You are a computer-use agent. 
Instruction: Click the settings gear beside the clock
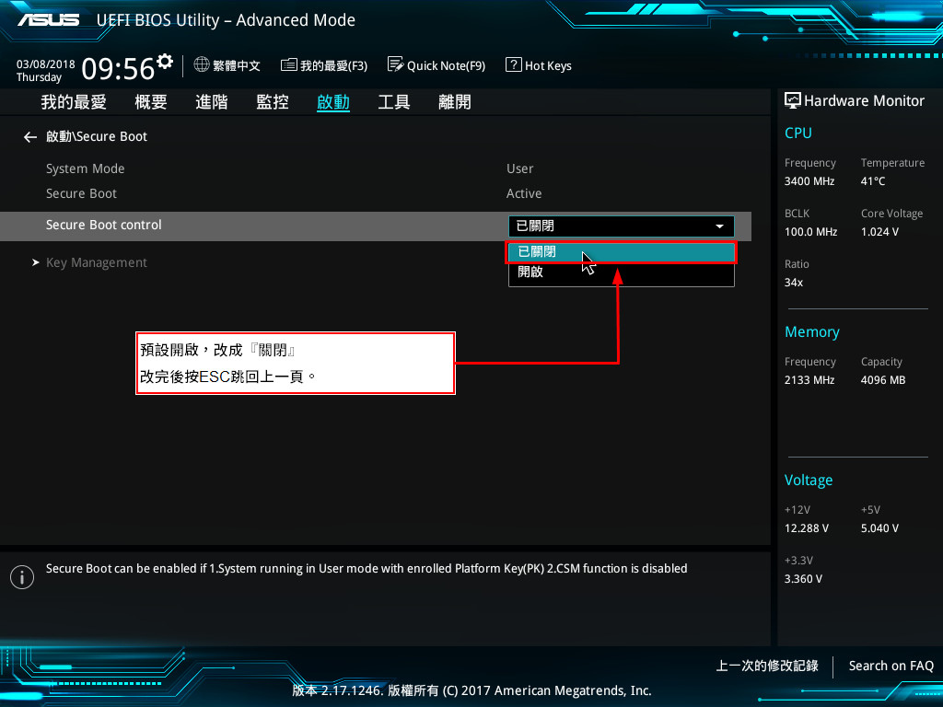(164, 61)
